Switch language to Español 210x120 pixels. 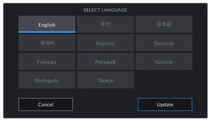pyautogui.click(x=105, y=43)
